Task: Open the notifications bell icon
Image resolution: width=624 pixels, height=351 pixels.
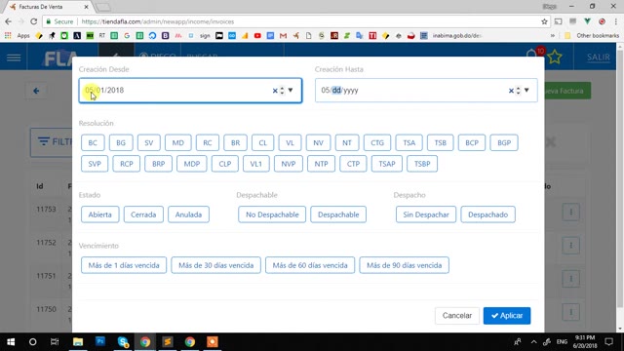Action: (x=530, y=55)
